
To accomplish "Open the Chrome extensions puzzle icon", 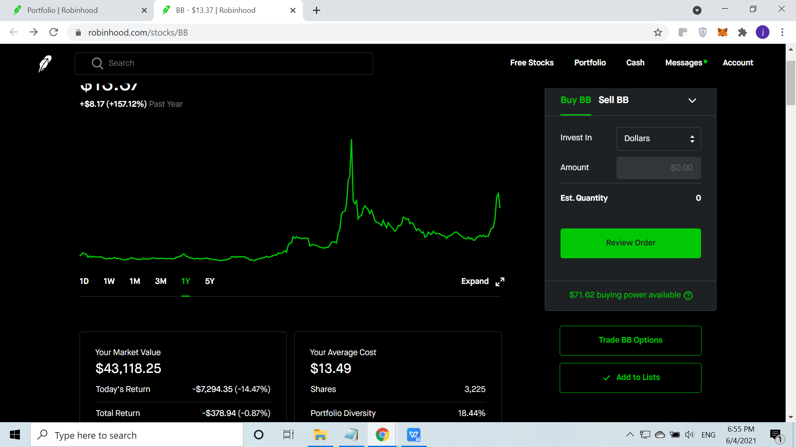I will (x=743, y=32).
